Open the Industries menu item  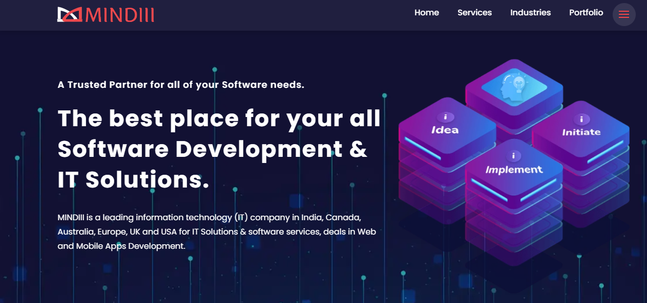click(x=530, y=13)
